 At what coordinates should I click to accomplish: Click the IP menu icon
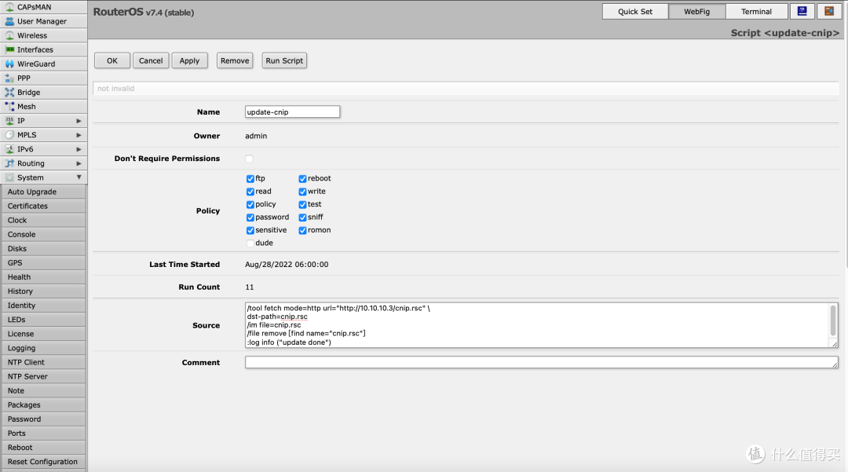(9, 121)
